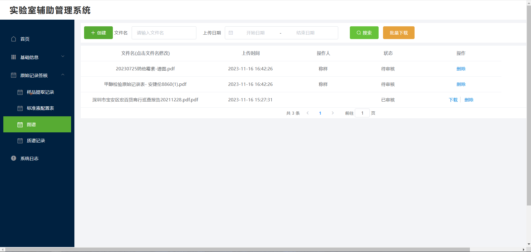Image resolution: width=531 pixels, height=252 pixels.
Task: Click the 共 3 条 total count
Action: [293, 113]
